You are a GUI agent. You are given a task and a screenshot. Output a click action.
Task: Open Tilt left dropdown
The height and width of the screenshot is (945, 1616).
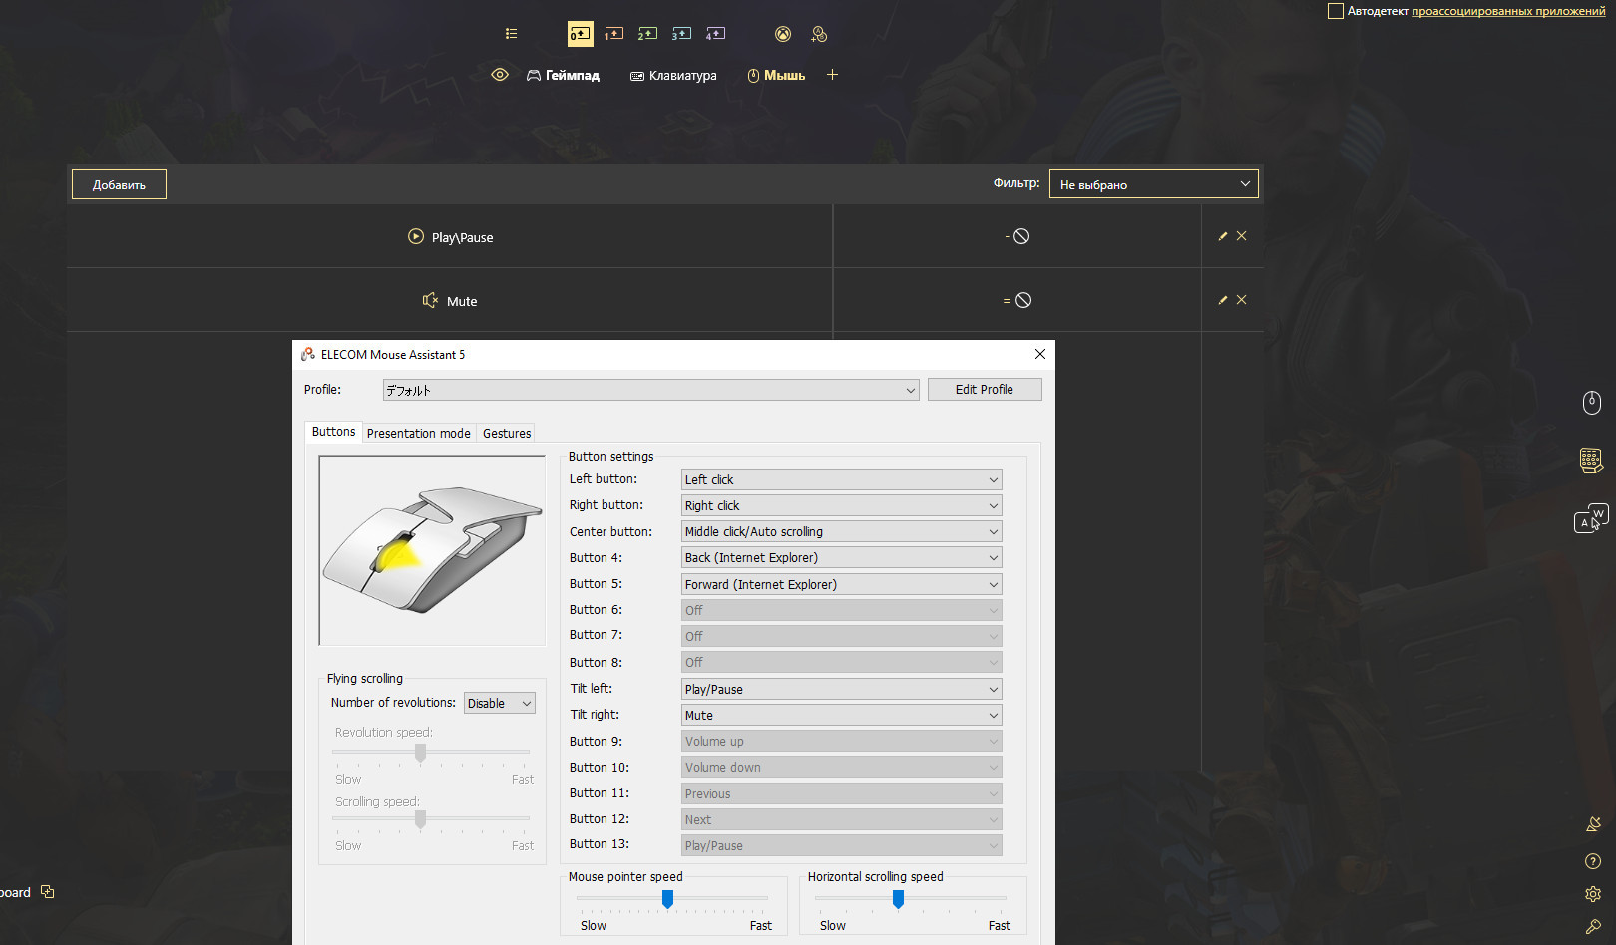(x=841, y=689)
